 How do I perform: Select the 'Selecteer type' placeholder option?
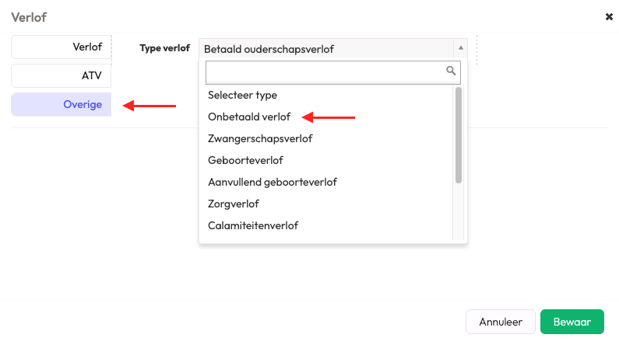click(x=242, y=95)
